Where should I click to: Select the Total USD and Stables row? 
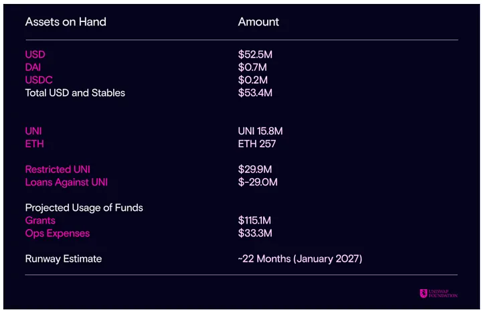[x=75, y=92]
